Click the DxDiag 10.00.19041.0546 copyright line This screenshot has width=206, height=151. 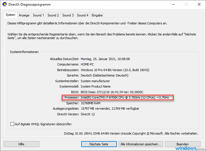[x=131, y=133]
